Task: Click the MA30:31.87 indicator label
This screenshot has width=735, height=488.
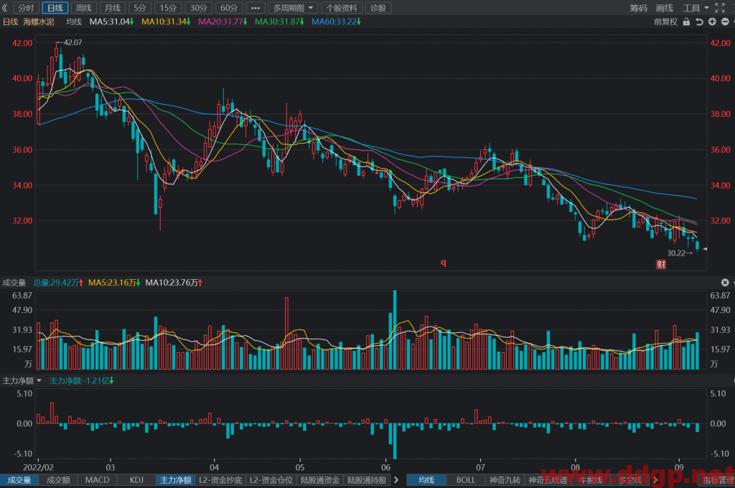Action: pyautogui.click(x=279, y=22)
